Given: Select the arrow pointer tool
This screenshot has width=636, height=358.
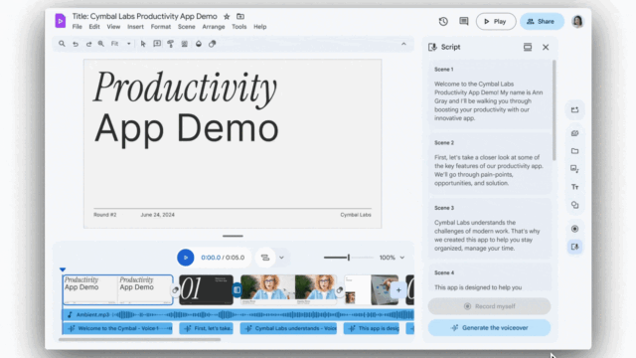Looking at the screenshot, I should pyautogui.click(x=143, y=44).
